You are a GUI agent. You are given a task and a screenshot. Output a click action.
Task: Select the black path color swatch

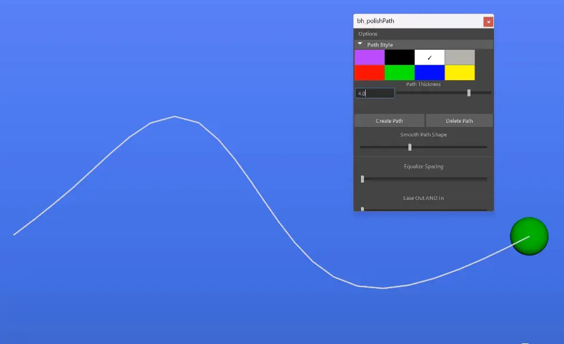400,58
